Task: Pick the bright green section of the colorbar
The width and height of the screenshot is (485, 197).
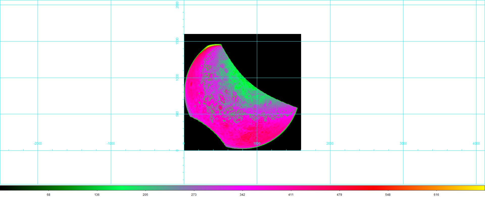Action: click(x=121, y=188)
